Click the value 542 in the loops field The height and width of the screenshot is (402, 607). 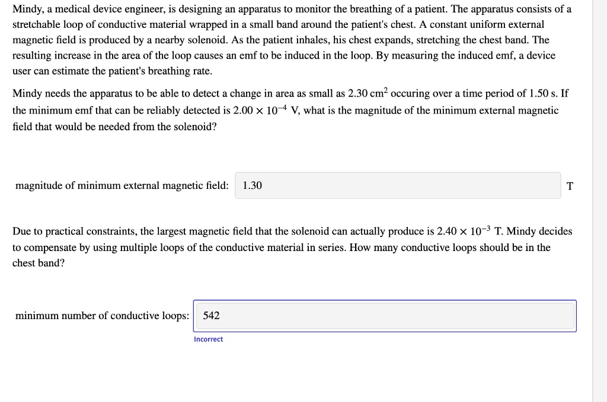(x=211, y=316)
